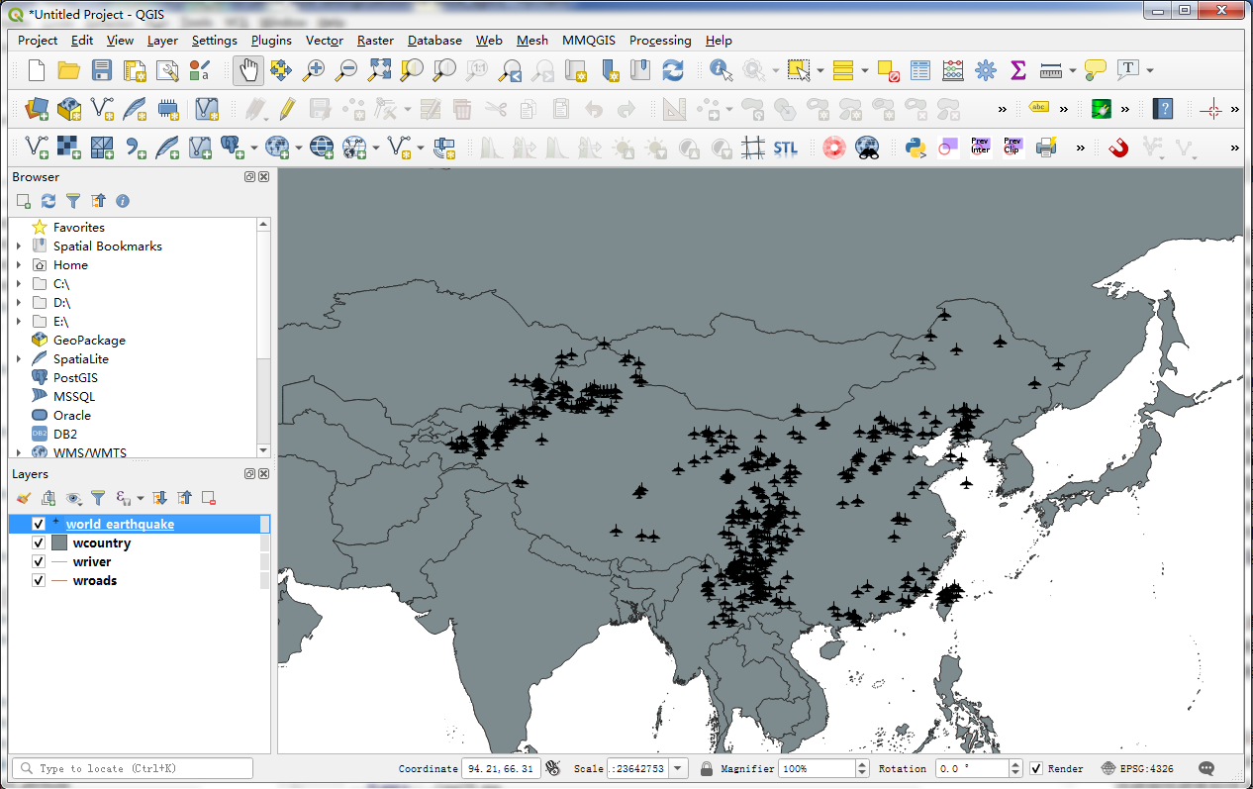Open Layer Styling panel brush icon
Viewport: 1253px width, 789px height.
24,498
